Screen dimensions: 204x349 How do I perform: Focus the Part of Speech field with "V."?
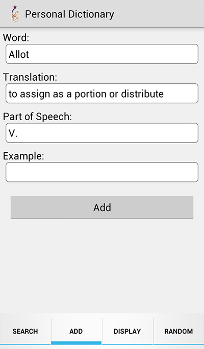(102, 133)
